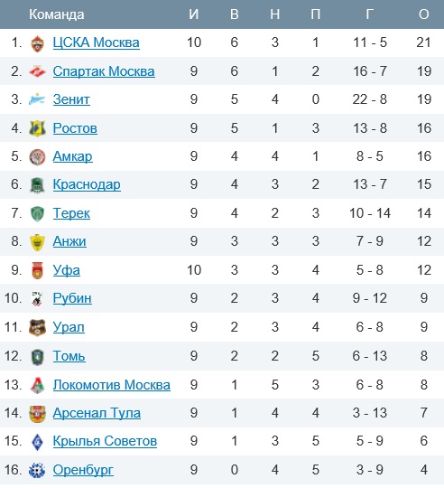Open the ЦСКА Москва team link
The image size is (444, 488).
point(96,42)
